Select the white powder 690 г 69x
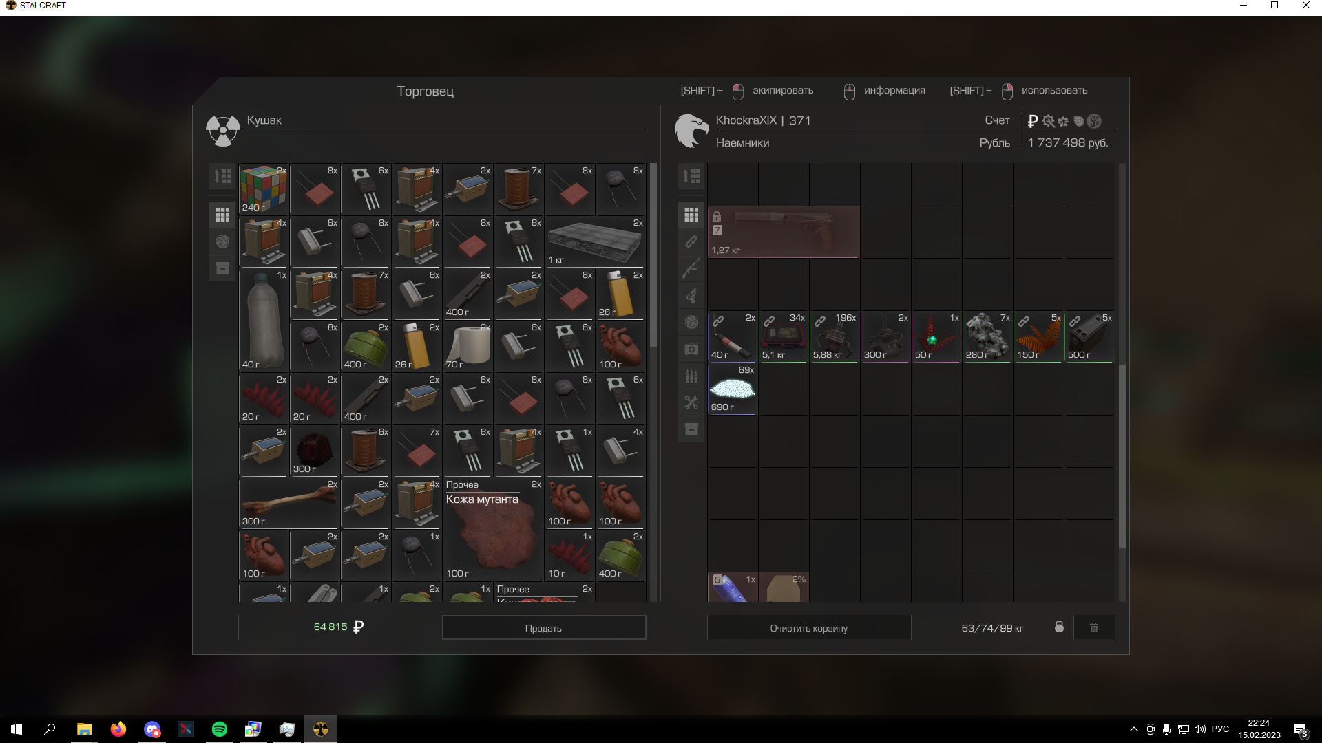 click(x=733, y=389)
